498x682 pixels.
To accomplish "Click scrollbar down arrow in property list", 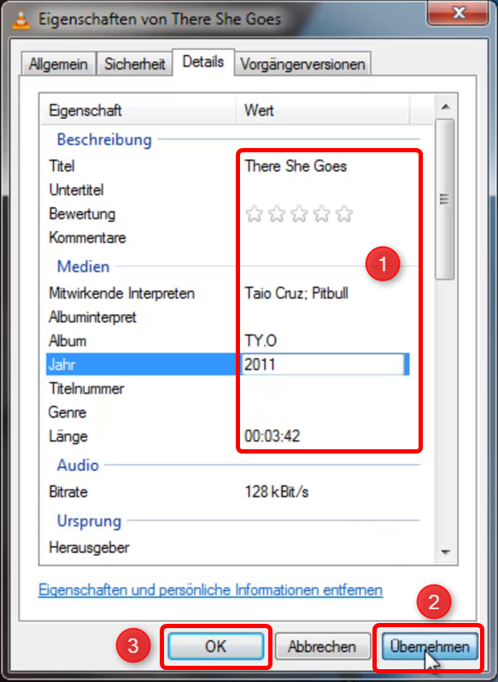I will point(445,553).
